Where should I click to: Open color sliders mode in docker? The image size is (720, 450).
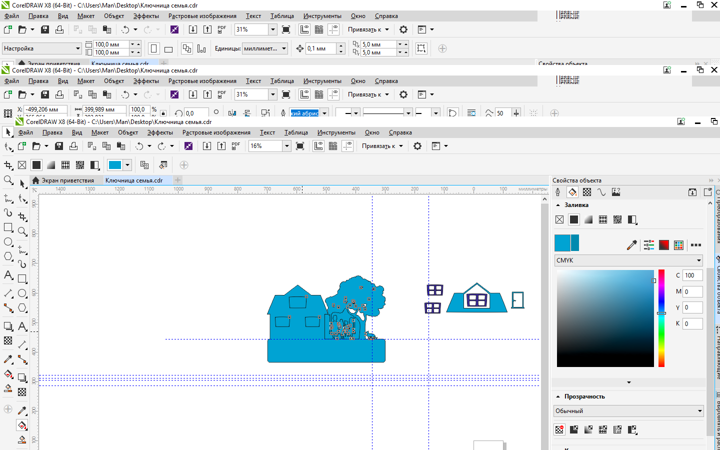coord(649,244)
